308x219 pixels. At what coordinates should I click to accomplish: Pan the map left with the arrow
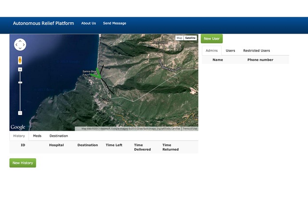(16, 45)
